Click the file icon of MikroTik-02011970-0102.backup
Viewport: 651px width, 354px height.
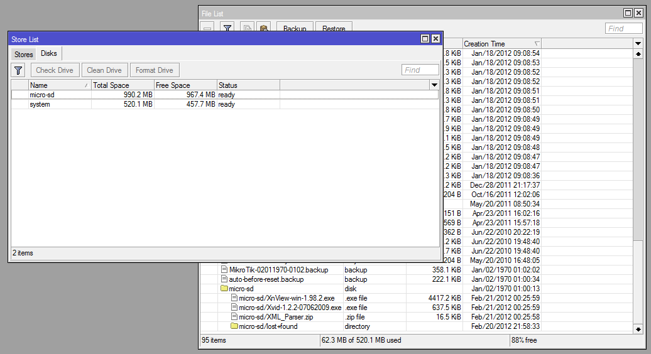pyautogui.click(x=224, y=269)
